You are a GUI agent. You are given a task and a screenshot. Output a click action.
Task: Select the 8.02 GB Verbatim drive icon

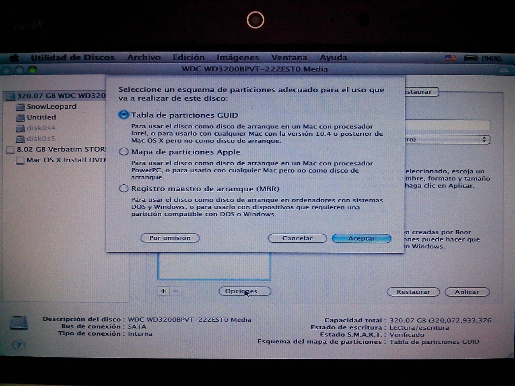10,150
